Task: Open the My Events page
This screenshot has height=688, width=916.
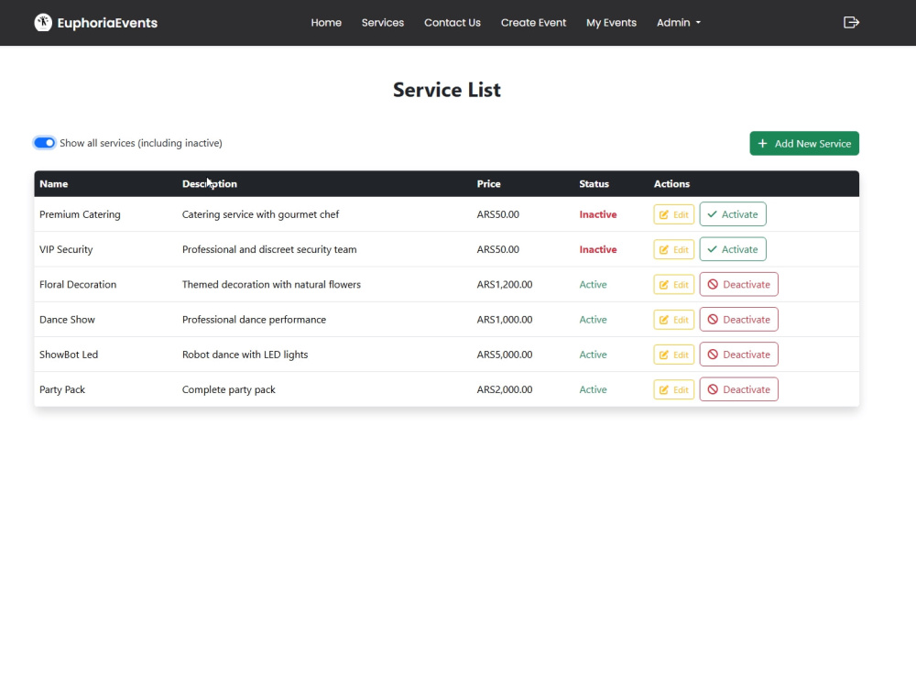Action: (611, 22)
